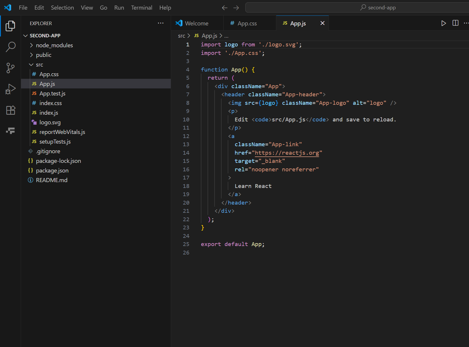Open setupTests.js file

[96, 142]
